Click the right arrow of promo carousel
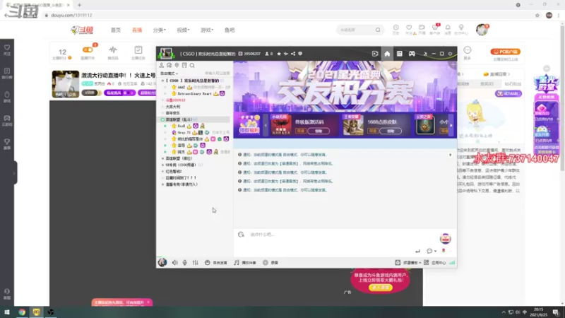 (451, 126)
